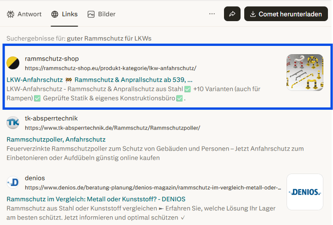Click rammschutz-shop yellow-black favicon
This screenshot has width=333, height=225.
[x=13, y=63]
